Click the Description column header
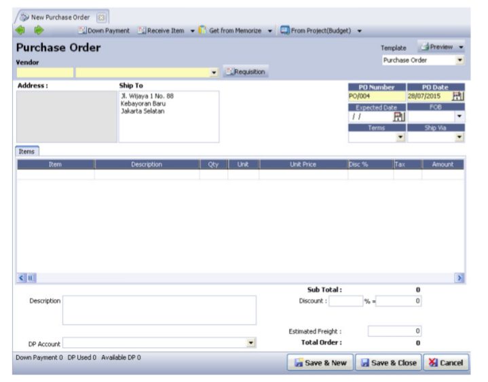488x382 pixels. tap(147, 164)
